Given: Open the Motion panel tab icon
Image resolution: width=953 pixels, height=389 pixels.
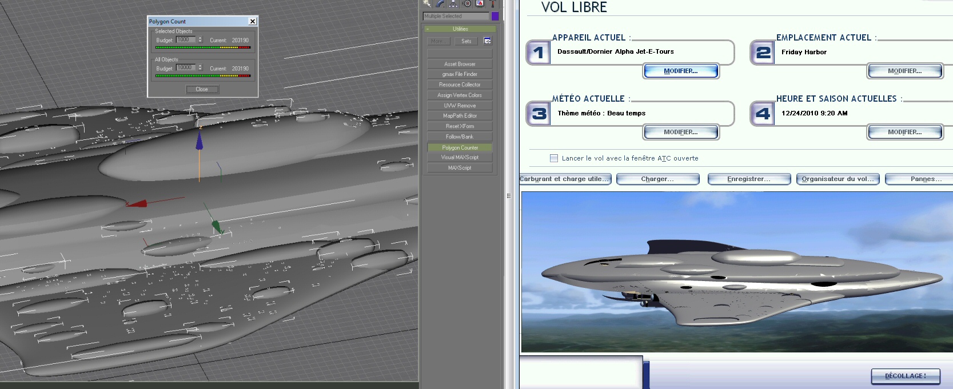Looking at the screenshot, I should coord(466,3).
